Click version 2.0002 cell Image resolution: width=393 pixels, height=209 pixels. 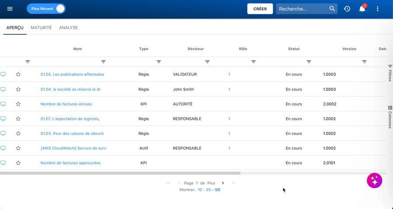(x=330, y=104)
